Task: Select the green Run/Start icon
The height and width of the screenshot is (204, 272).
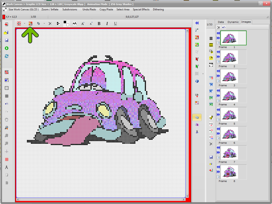Action: [x=6, y=48]
